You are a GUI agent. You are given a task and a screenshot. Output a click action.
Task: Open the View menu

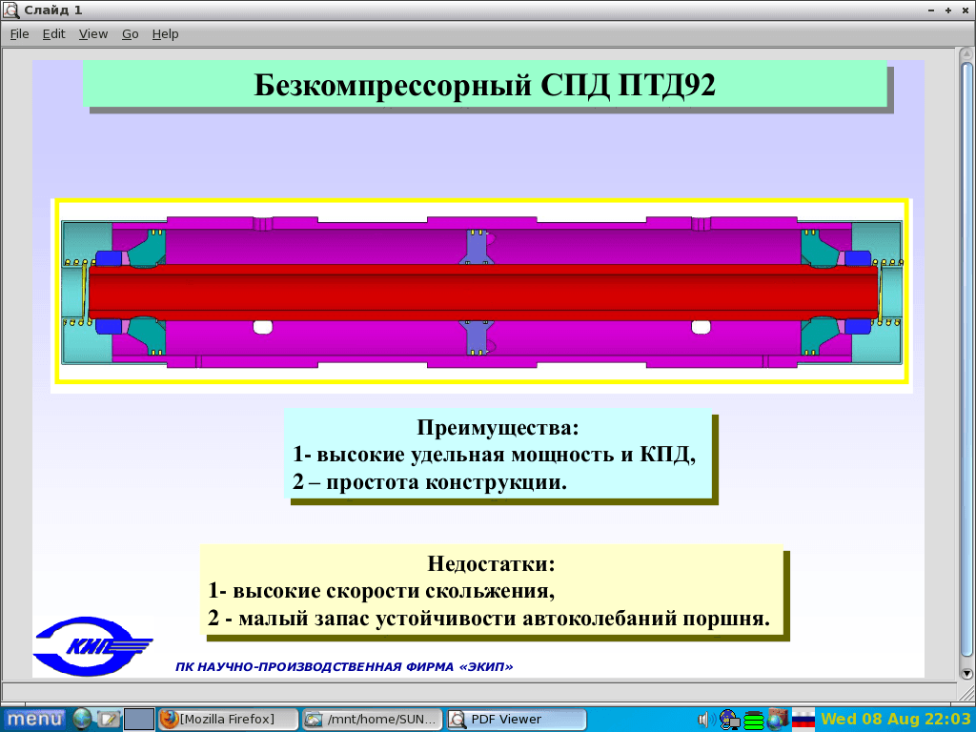92,34
